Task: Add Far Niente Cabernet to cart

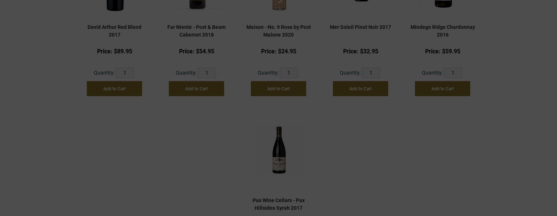Action: click(196, 88)
